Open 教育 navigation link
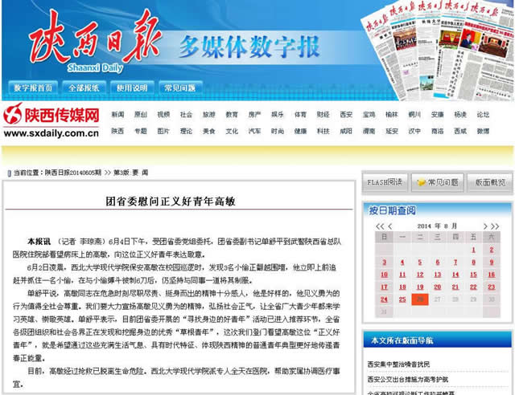This screenshot has height=395, width=515. click(232, 114)
